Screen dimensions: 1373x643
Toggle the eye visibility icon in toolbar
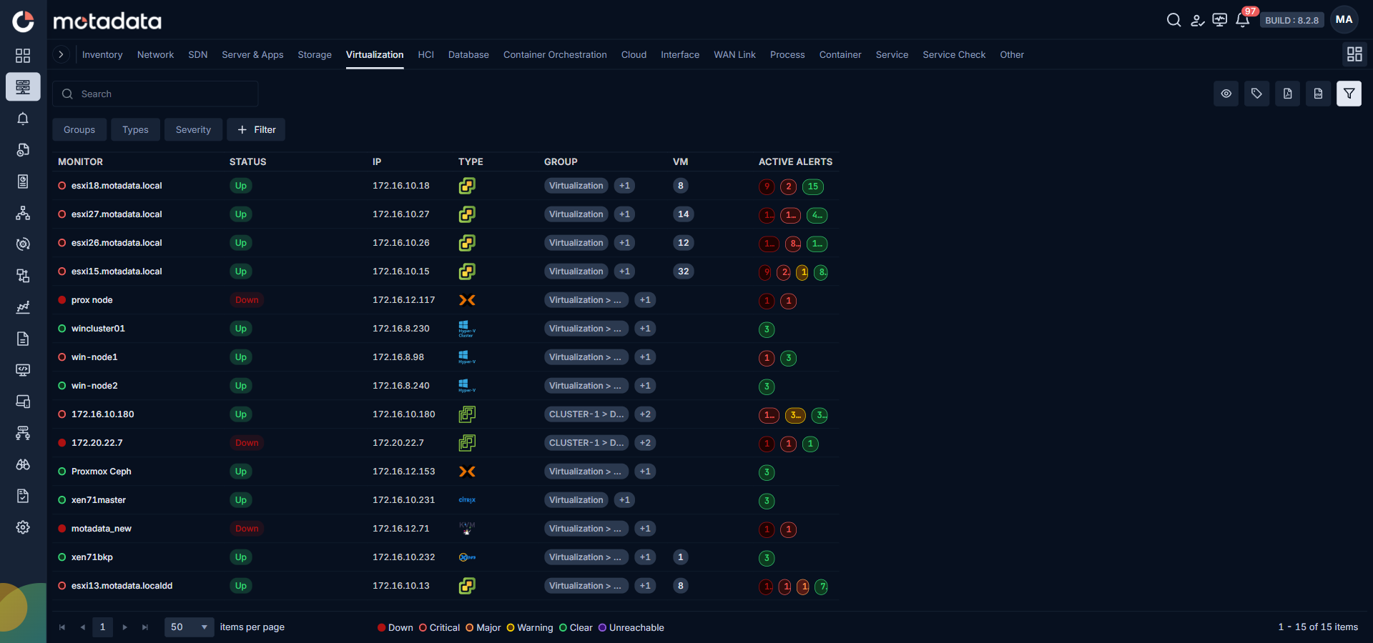click(x=1226, y=94)
